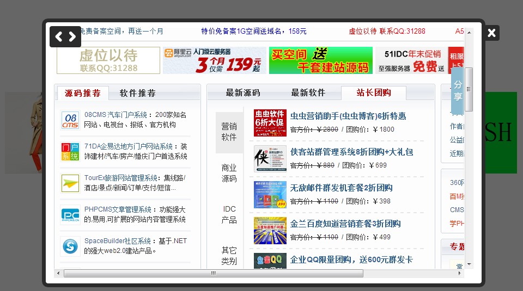The width and height of the screenshot is (523, 291).
Task: Click the horizontal scrollbar thumb
Action: coord(214,274)
